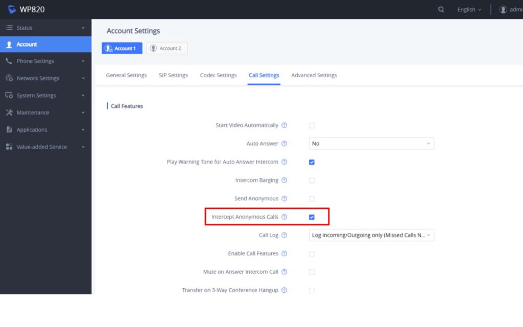Click the Account 2 user icon
Image resolution: width=523 pixels, height=327 pixels.
pyautogui.click(x=153, y=49)
